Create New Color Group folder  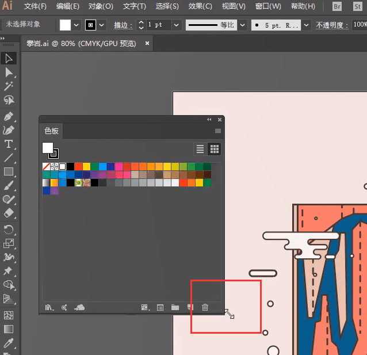[175, 307]
